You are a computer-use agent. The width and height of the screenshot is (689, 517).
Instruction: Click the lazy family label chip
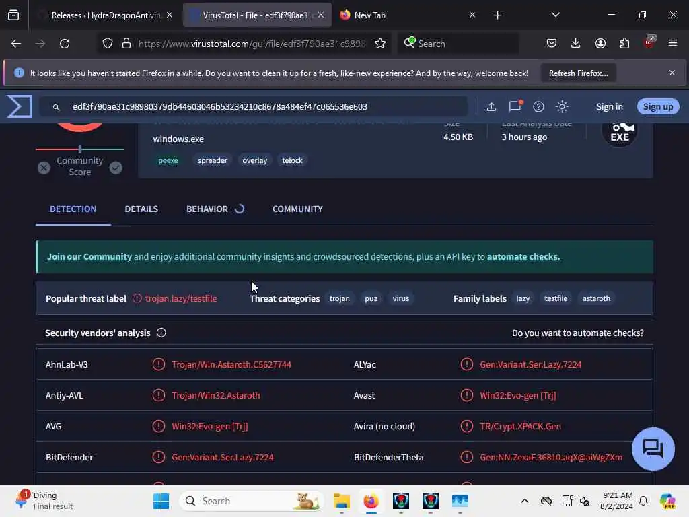523,298
